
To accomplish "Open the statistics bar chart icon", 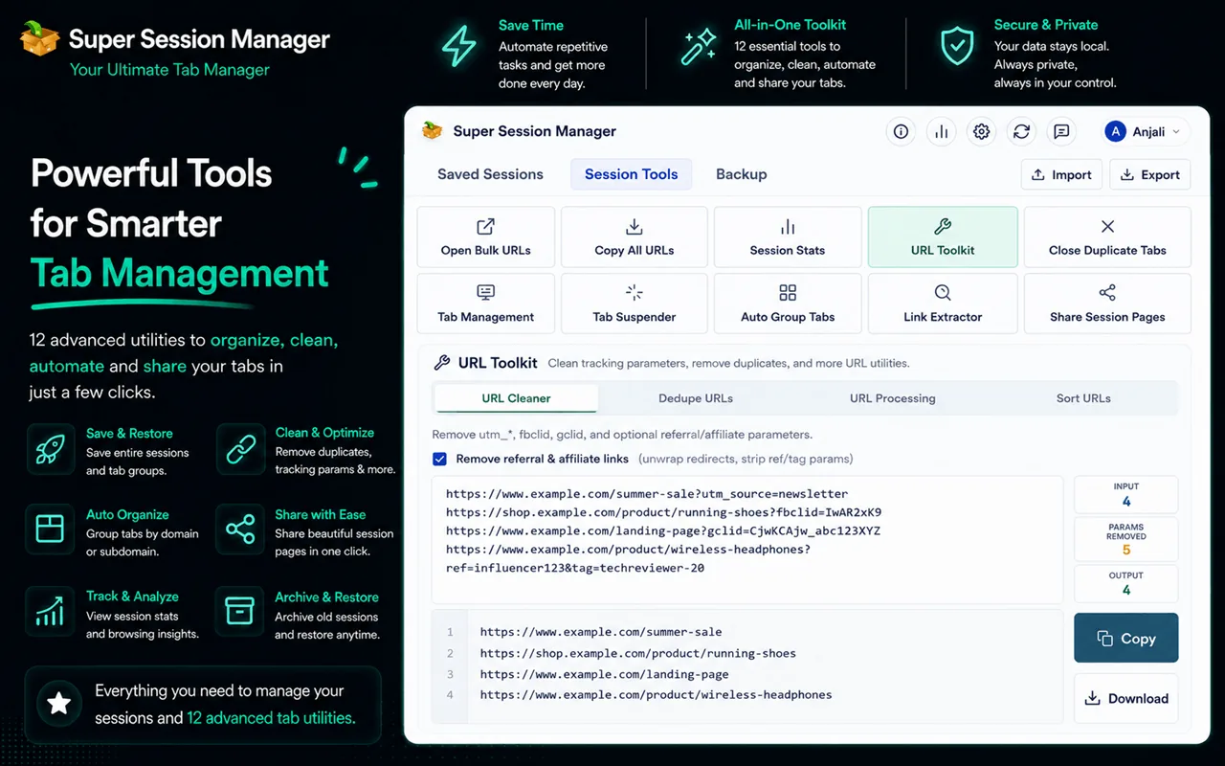I will (941, 132).
